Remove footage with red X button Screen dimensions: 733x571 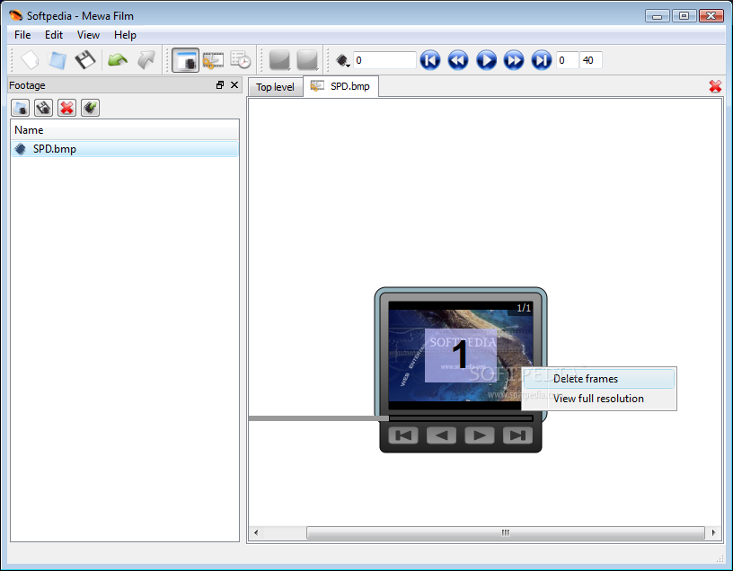point(66,108)
